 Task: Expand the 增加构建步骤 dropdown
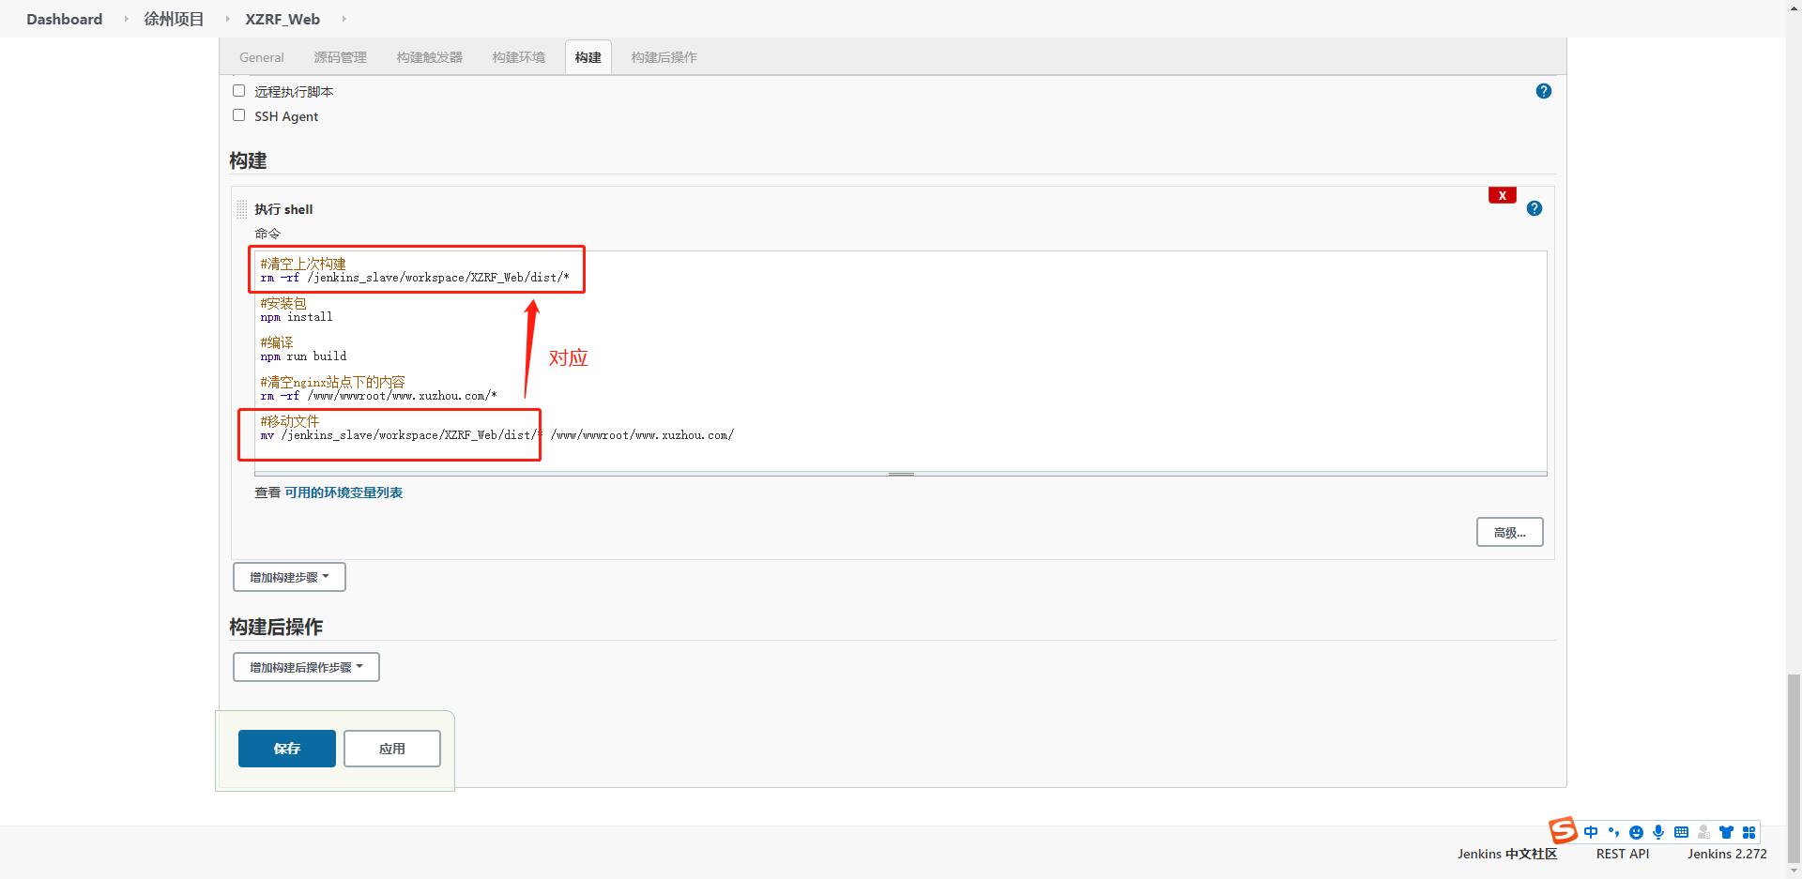coord(289,577)
